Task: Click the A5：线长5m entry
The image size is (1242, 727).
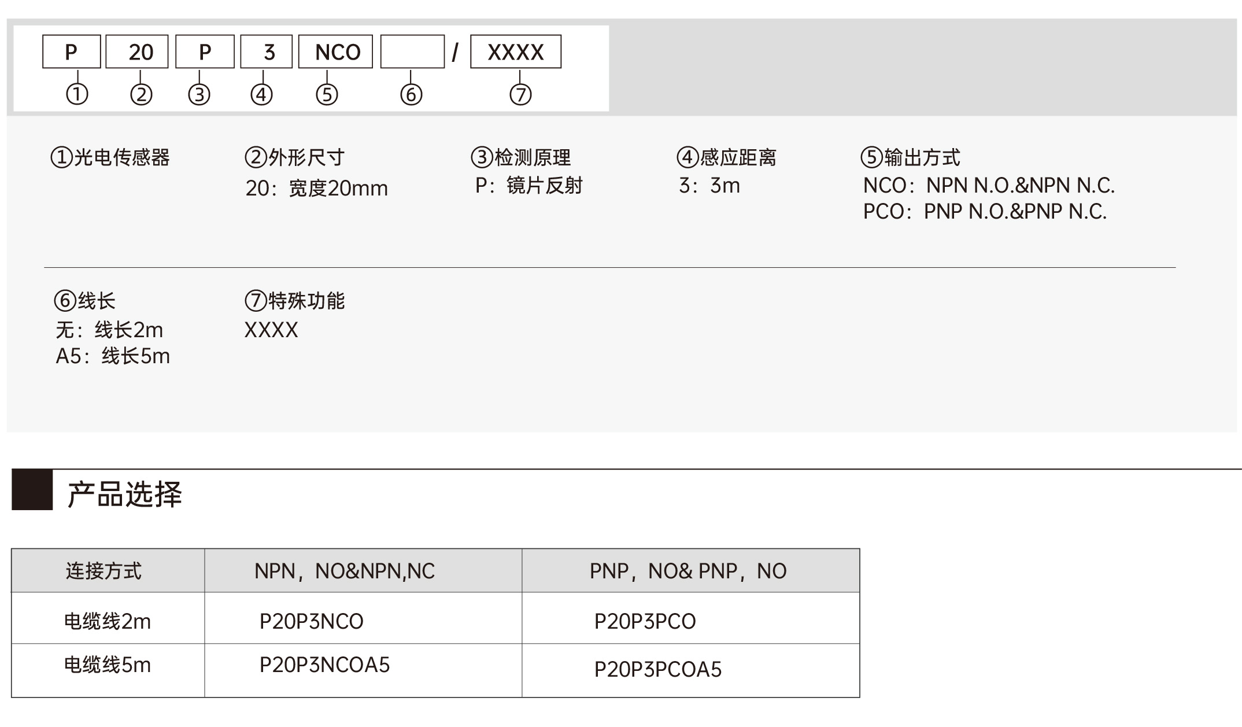Action: tap(113, 356)
